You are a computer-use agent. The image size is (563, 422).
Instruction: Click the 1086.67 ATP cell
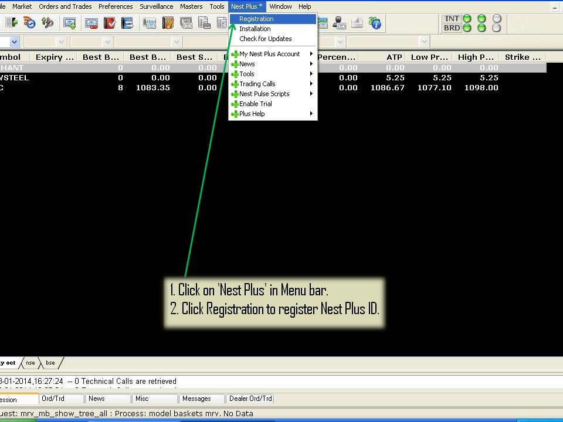coord(388,87)
